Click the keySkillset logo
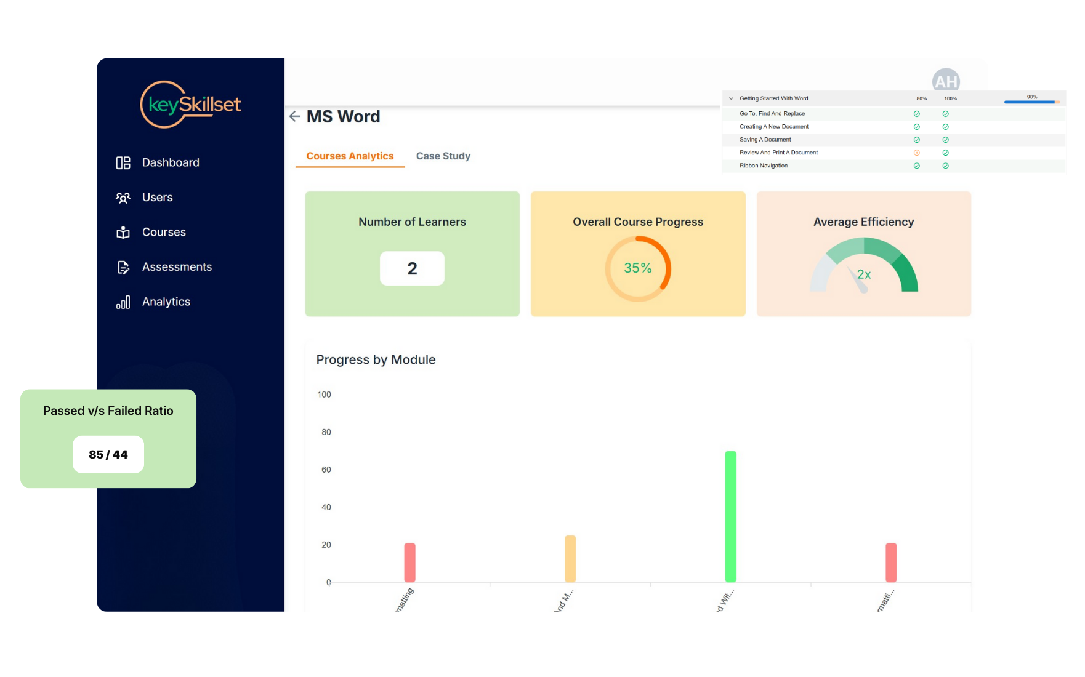This screenshot has height=677, width=1085. 191,105
